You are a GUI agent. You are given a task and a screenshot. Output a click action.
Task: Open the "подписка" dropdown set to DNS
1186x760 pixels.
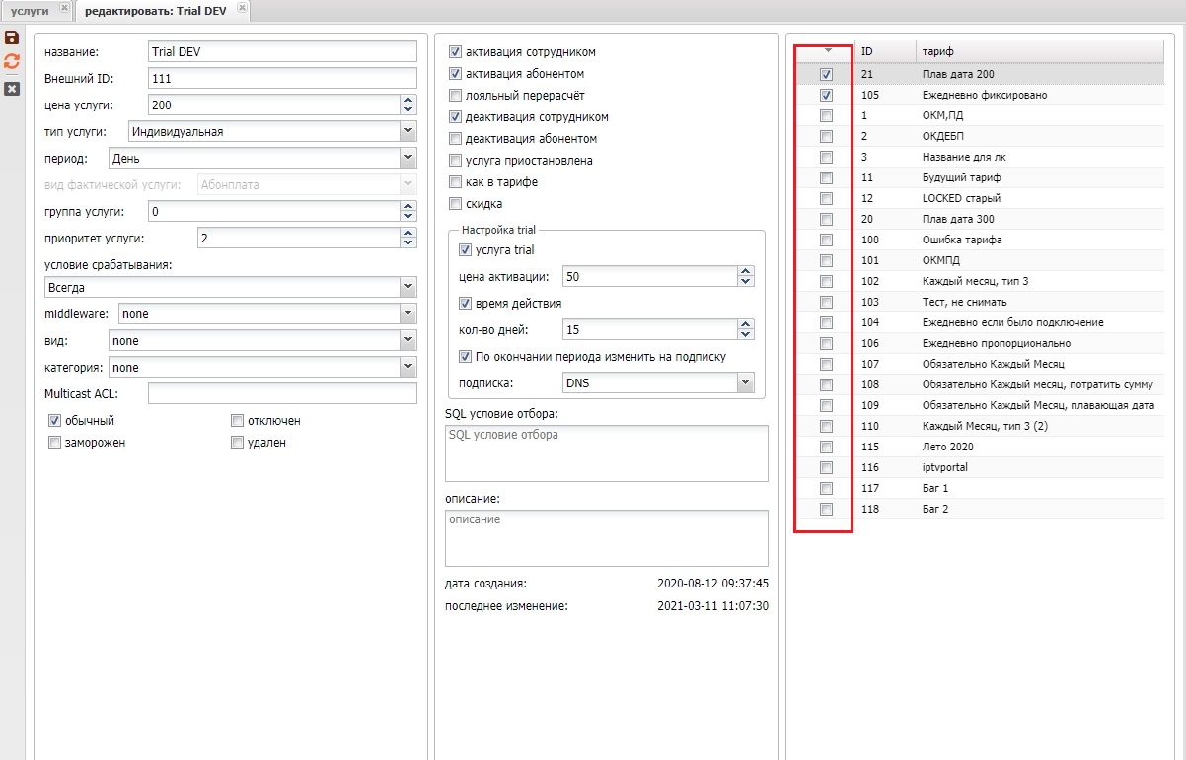coord(745,382)
